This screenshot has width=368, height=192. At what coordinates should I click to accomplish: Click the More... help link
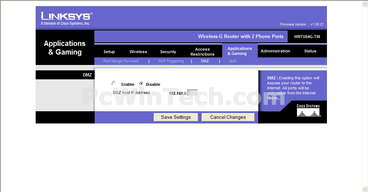pyautogui.click(x=274, y=98)
